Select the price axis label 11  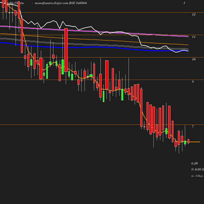(194, 37)
